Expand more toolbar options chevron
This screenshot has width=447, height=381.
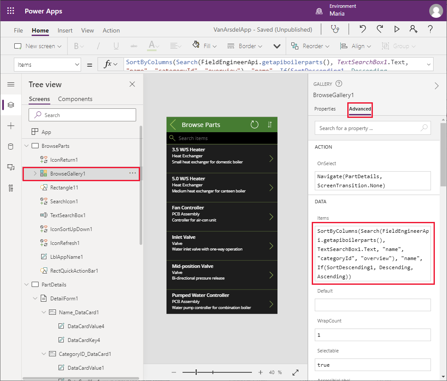click(x=277, y=46)
